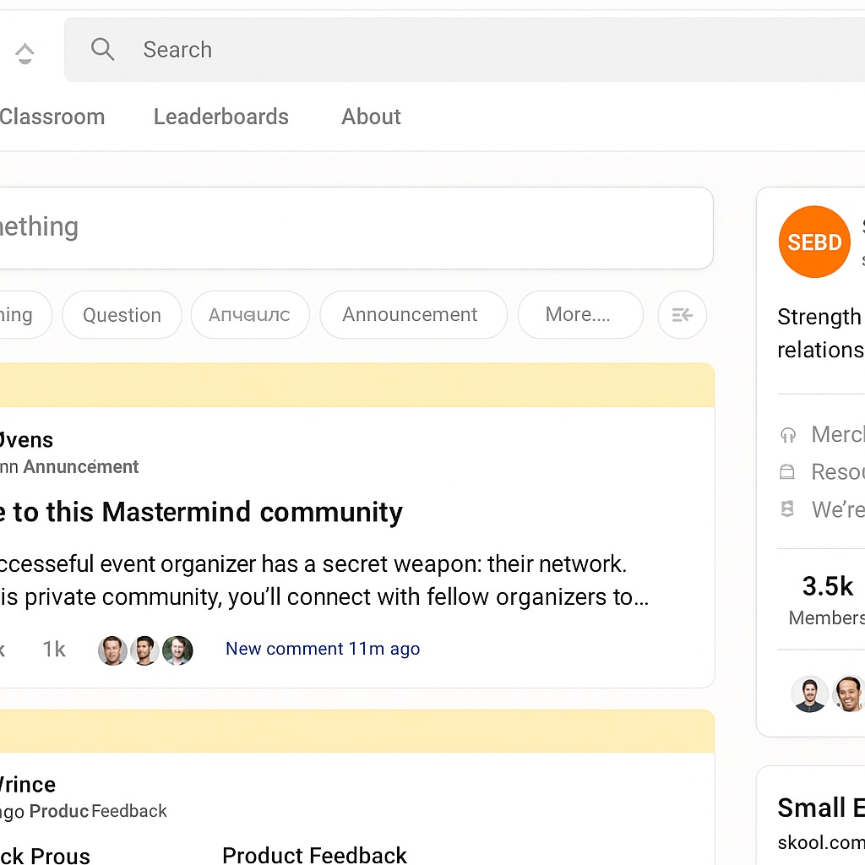Click the headphones icon beside Merch
Screen dimensions: 865x865
788,435
